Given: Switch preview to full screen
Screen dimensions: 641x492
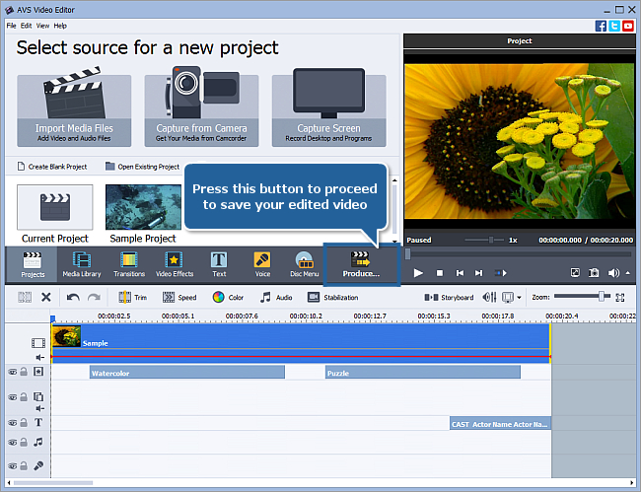Looking at the screenshot, I should 575,272.
